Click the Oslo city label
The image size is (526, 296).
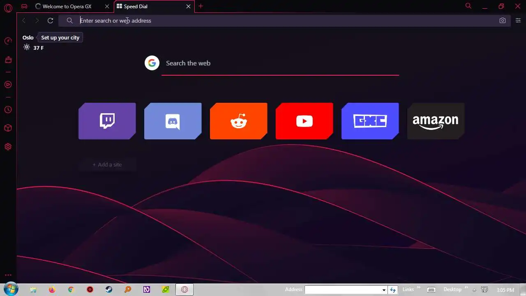(x=28, y=37)
